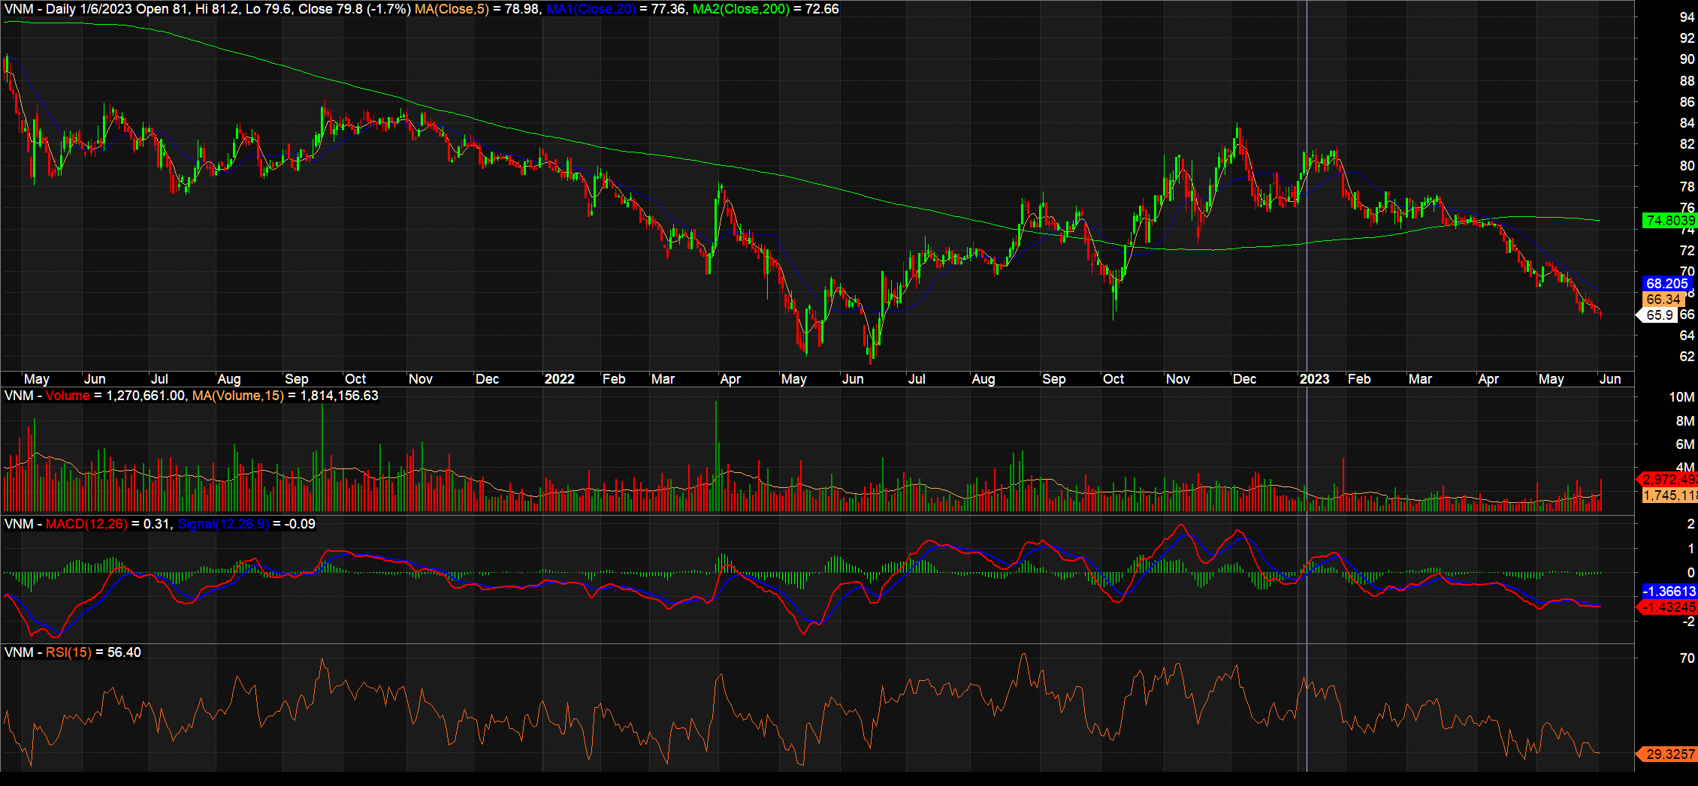Click the -2 label on MACD scale
This screenshot has height=786, width=1698.
point(1688,622)
